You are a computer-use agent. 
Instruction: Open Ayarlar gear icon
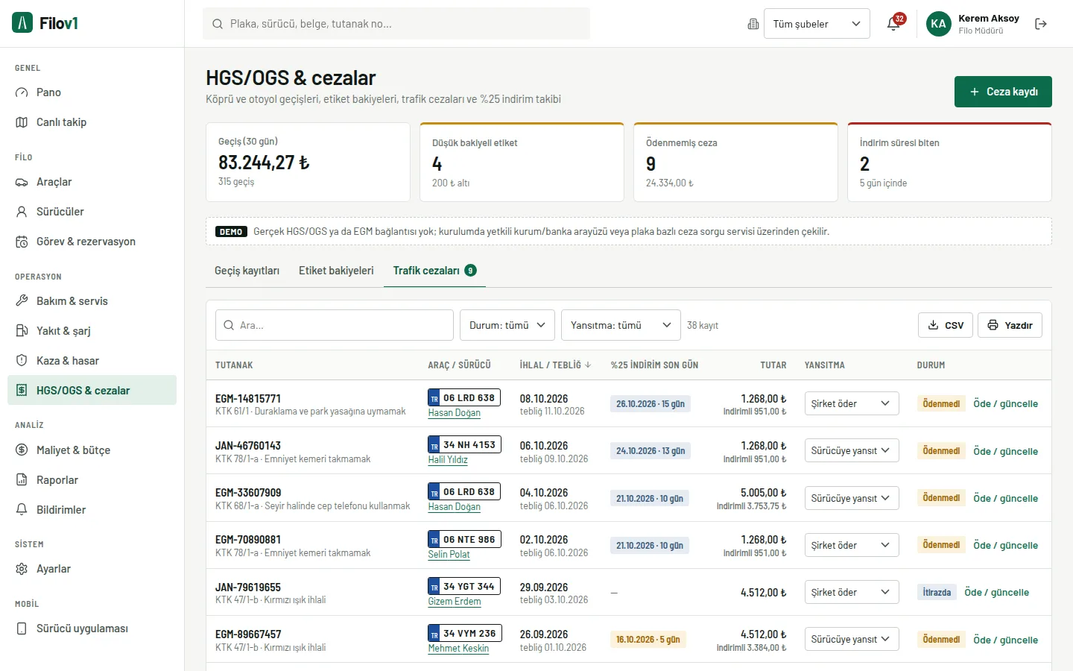pos(22,569)
